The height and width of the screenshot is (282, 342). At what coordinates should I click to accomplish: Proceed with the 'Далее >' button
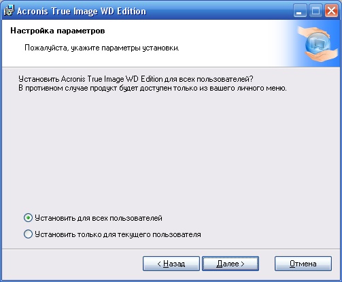[230, 264]
